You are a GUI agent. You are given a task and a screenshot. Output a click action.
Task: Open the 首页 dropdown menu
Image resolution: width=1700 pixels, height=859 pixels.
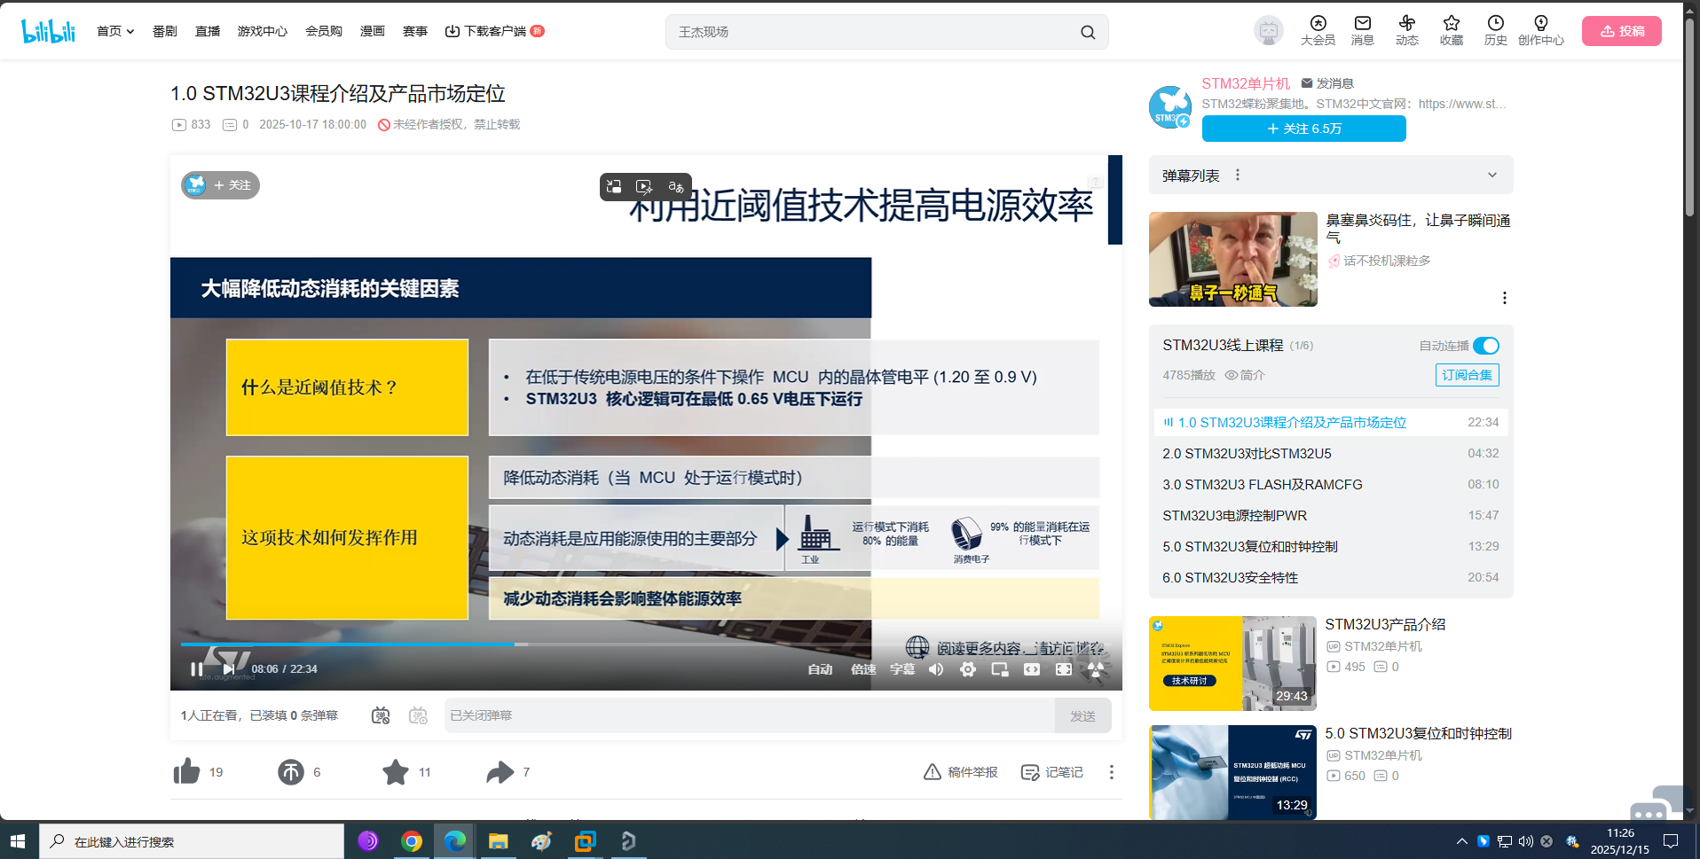tap(115, 31)
